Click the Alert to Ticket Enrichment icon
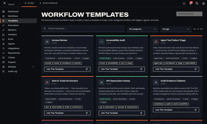 coord(47,83)
